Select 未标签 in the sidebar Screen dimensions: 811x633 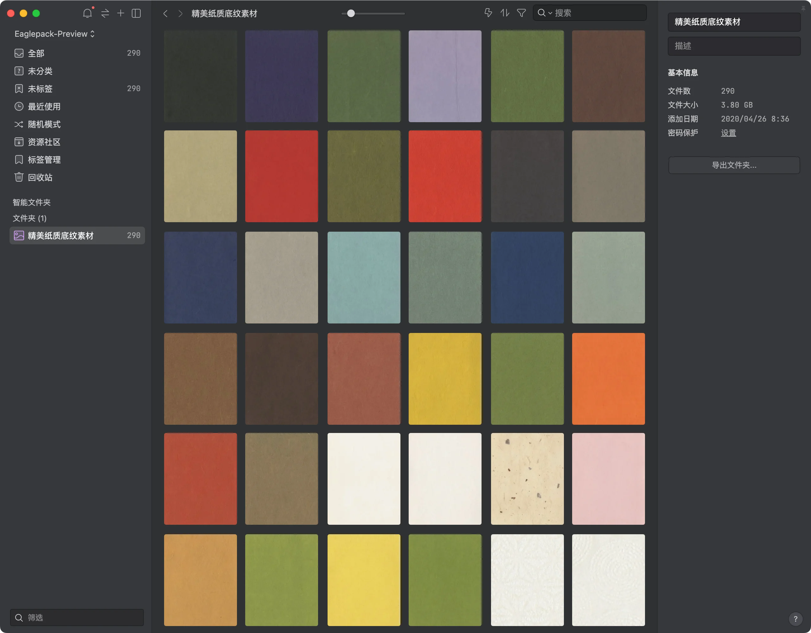click(77, 89)
